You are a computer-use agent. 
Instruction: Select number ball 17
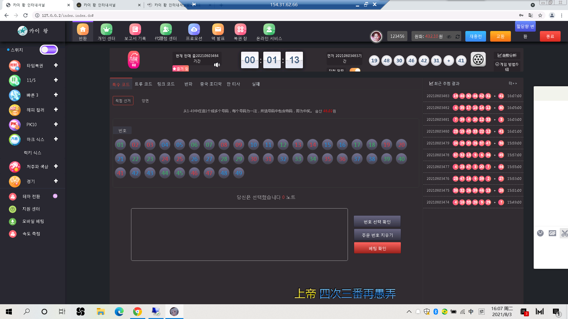[357, 145]
